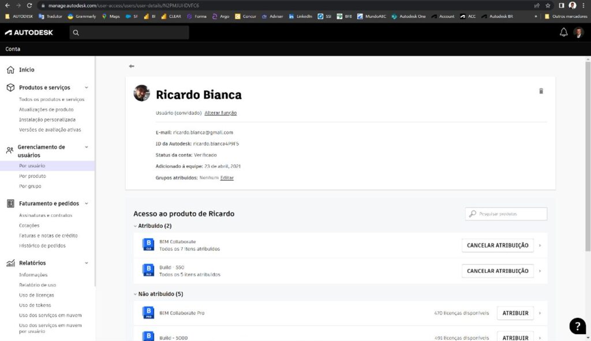This screenshot has width=591, height=341.
Task: Click the BIM Collaborate product icon
Action: (x=148, y=245)
